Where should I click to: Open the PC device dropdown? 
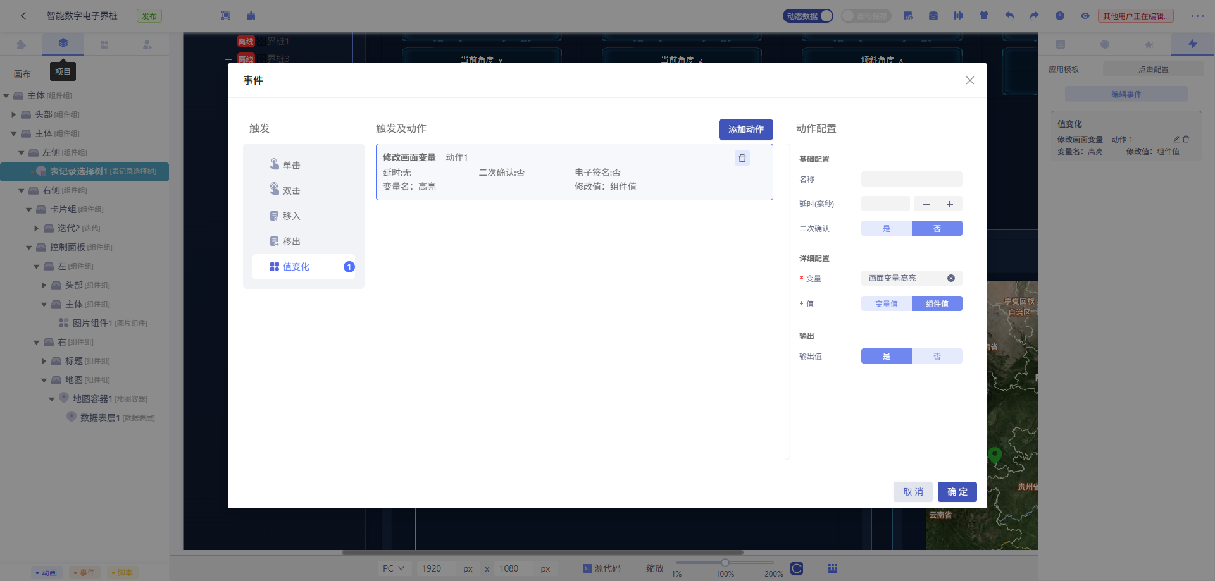tap(394, 568)
